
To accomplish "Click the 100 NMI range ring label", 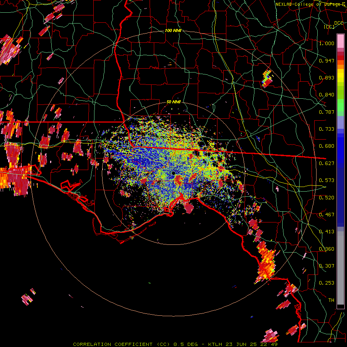I will coord(173,30).
